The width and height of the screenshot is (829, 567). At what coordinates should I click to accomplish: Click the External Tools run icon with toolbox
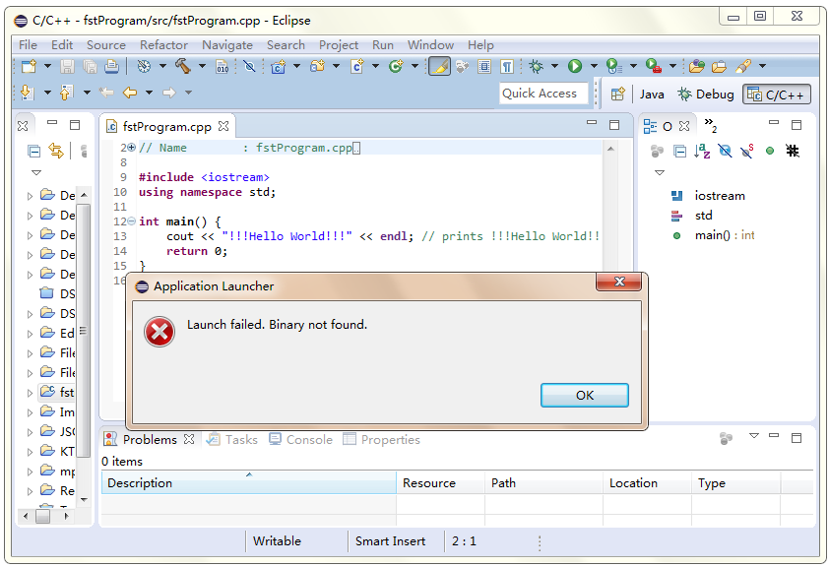pyautogui.click(x=654, y=66)
